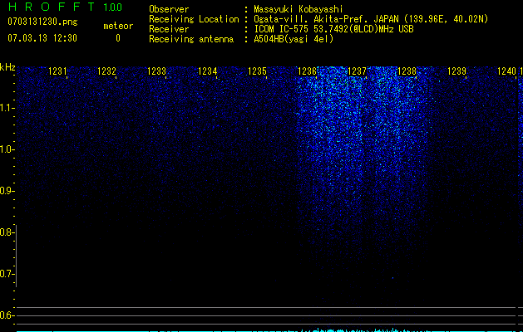Click the meteor count label
Screen dimensions: 523x332
118,26
